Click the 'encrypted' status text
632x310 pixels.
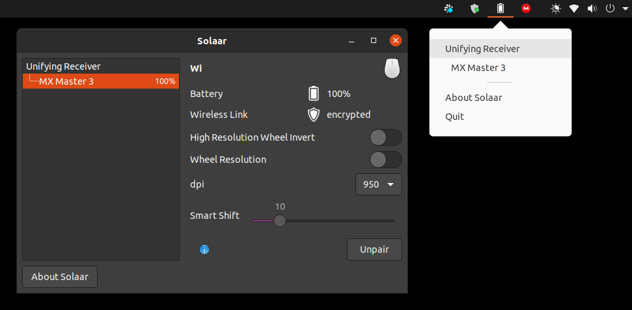coord(349,115)
